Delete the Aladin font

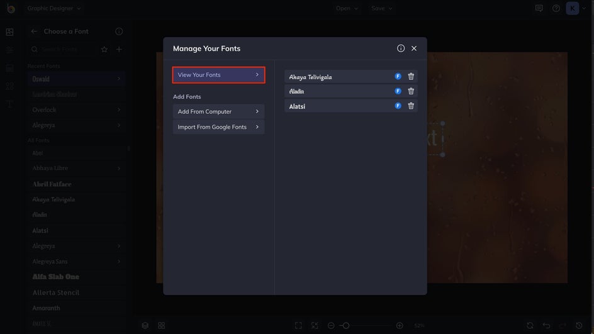(411, 91)
